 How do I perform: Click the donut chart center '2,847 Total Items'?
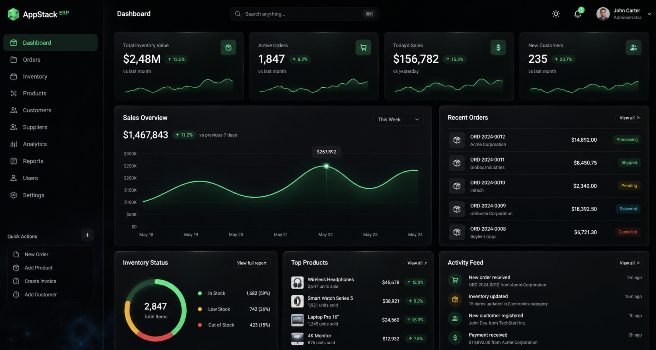[155, 310]
